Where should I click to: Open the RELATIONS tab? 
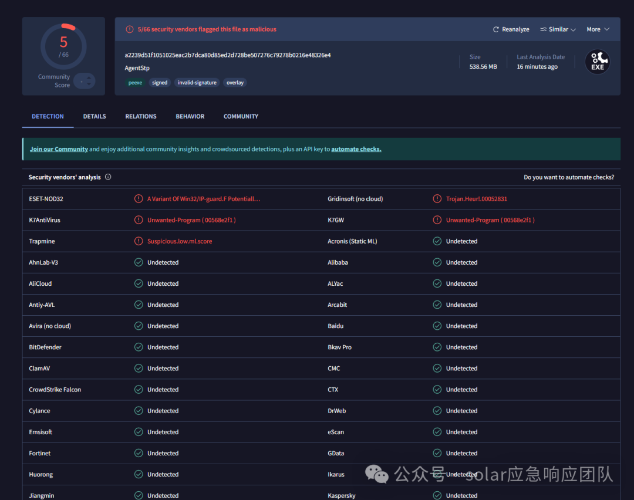(x=141, y=116)
